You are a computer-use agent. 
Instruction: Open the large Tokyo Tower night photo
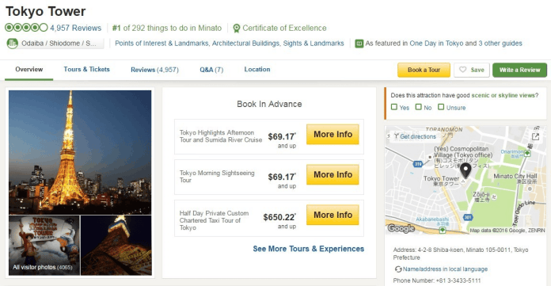click(x=80, y=152)
